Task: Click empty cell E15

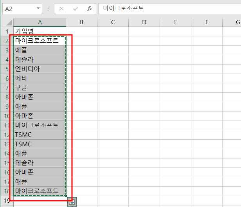Action: click(176, 163)
